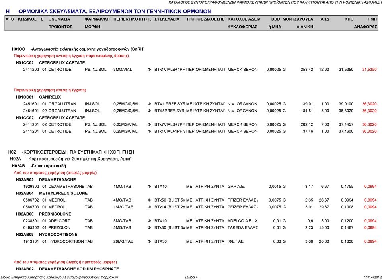Click the ΑΗΔ value '29,87'
This screenshot has height=280, width=382.
(324, 207)
